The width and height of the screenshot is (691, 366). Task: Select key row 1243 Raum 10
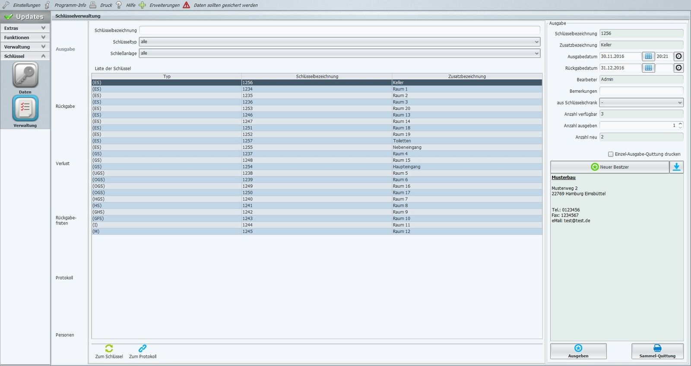click(317, 218)
